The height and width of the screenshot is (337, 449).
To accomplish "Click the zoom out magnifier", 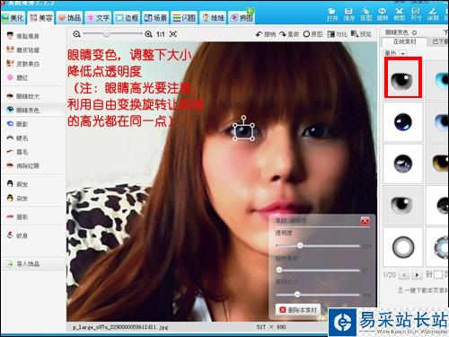I will coord(77,34).
